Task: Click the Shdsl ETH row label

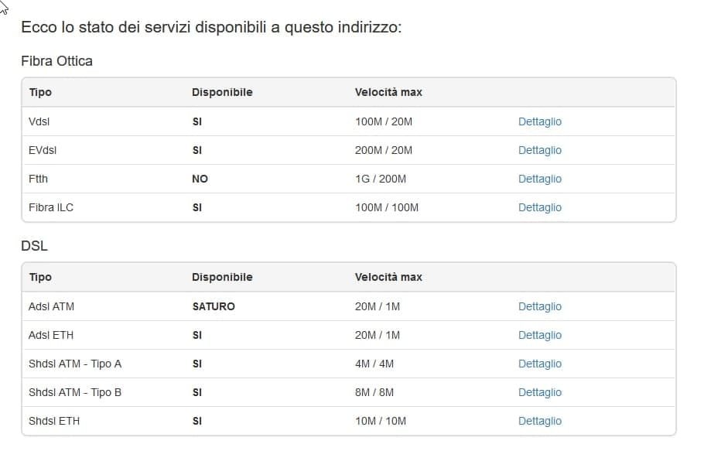Action: pyautogui.click(x=54, y=421)
